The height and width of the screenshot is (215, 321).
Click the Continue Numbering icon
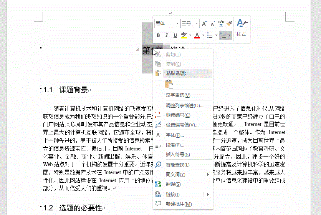[x=158, y=115]
